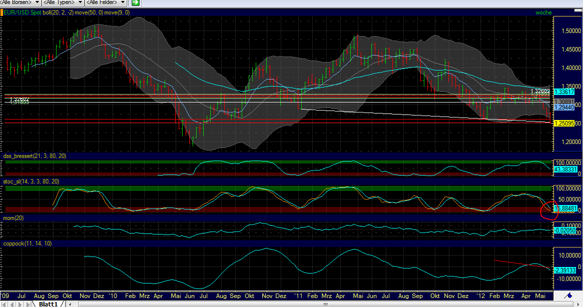
Task: Click the 43,38331 dss_bressert value tag
Action: [x=565, y=169]
